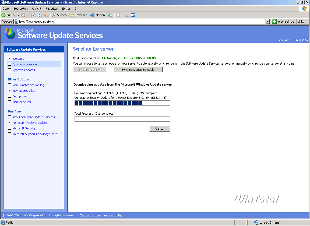The image size is (310, 226).
Task: Open View approval log link
Action: click(x=24, y=91)
